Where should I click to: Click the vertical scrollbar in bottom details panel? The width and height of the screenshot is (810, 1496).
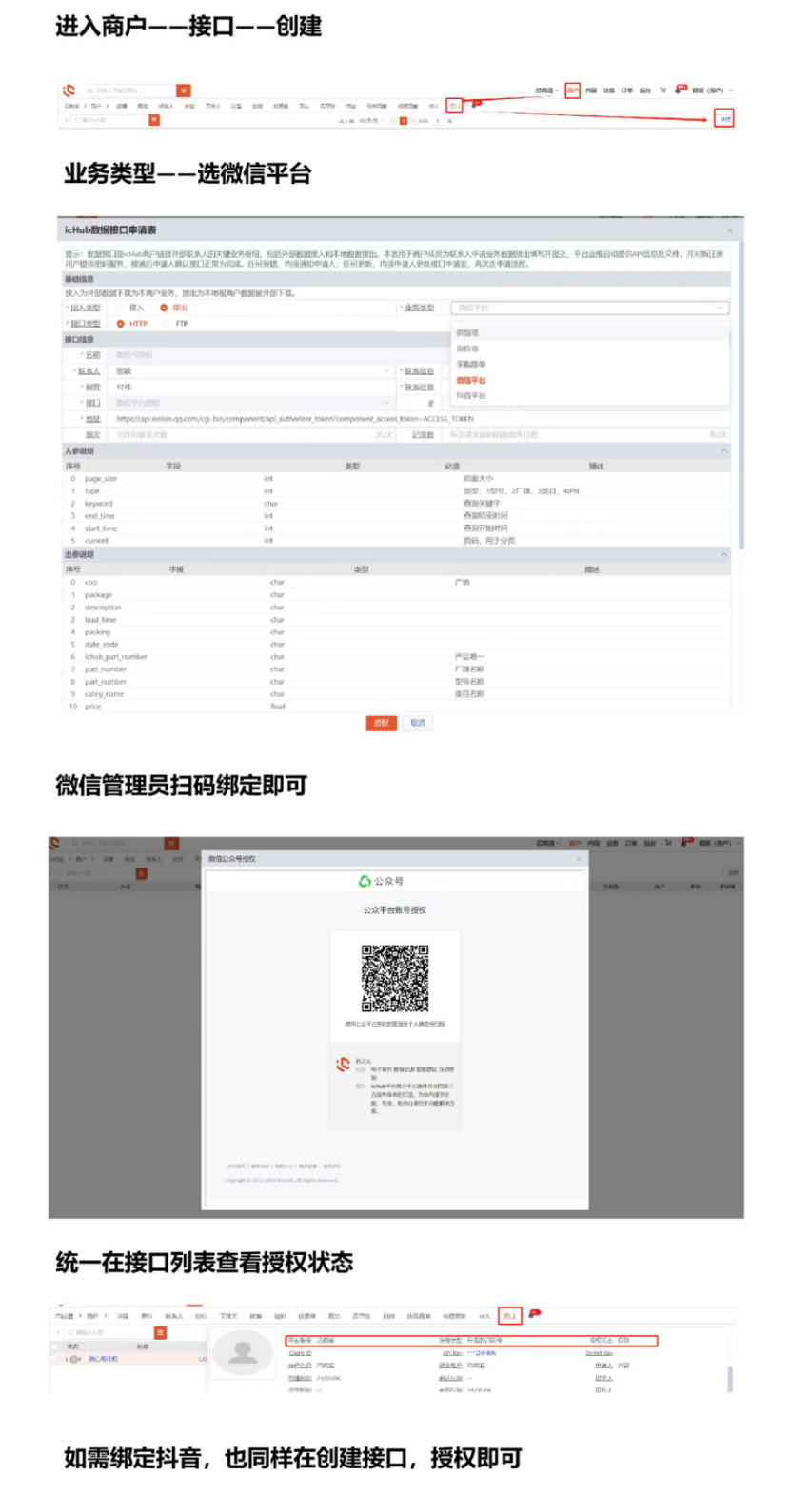730,1378
